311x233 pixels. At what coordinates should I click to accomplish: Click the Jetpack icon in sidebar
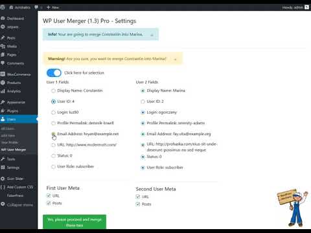click(3, 27)
